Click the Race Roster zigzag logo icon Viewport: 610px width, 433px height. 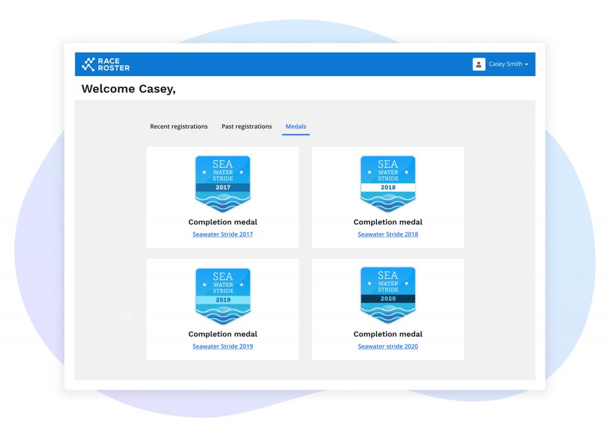(x=88, y=64)
